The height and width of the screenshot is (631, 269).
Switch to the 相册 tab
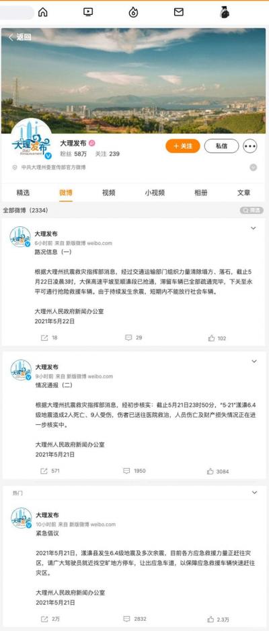[x=200, y=193]
